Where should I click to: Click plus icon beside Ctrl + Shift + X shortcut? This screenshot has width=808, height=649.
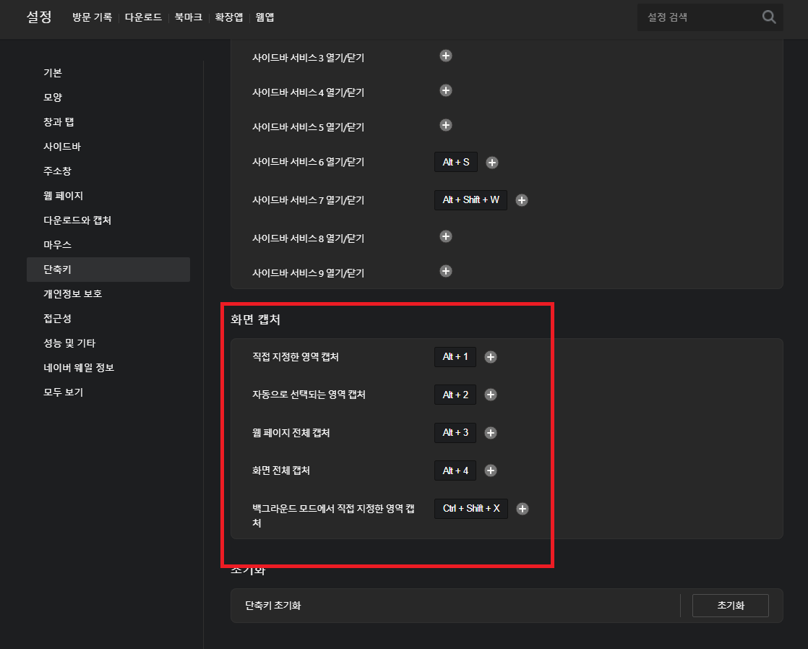click(523, 508)
